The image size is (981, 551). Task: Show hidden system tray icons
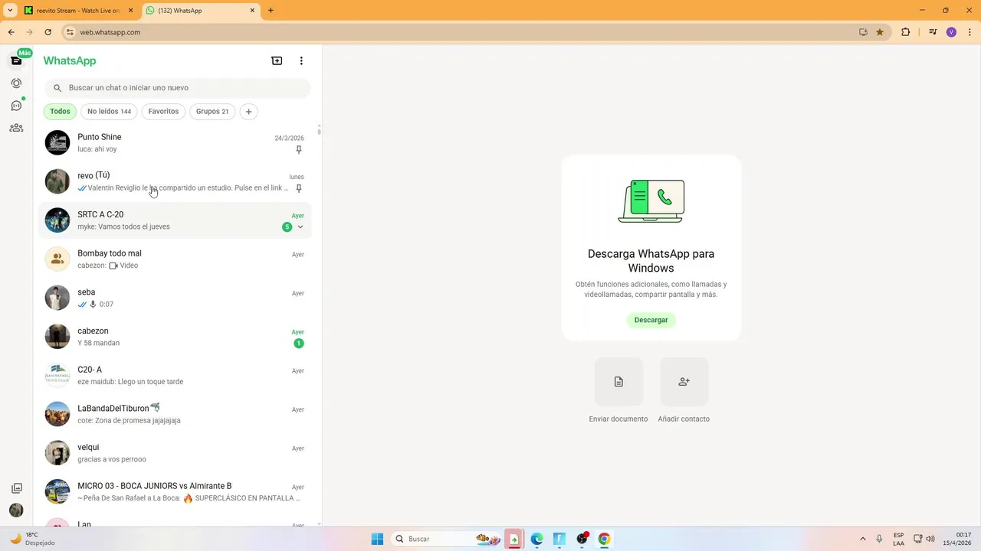[x=863, y=539]
